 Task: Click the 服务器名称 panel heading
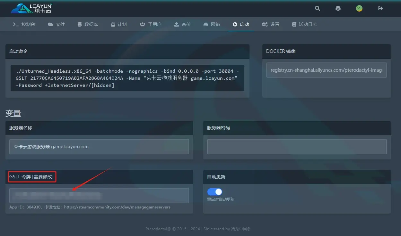tap(21, 128)
